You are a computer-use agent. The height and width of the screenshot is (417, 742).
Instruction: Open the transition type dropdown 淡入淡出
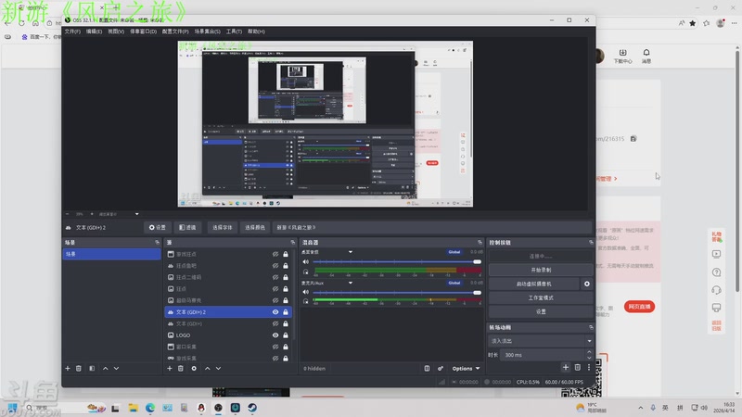(x=541, y=341)
